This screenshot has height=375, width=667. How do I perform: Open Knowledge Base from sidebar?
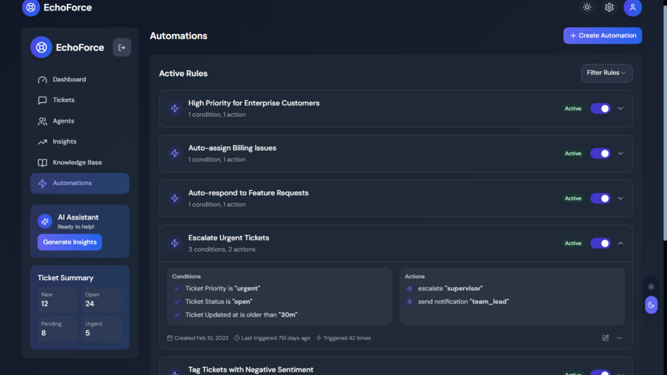pos(80,163)
